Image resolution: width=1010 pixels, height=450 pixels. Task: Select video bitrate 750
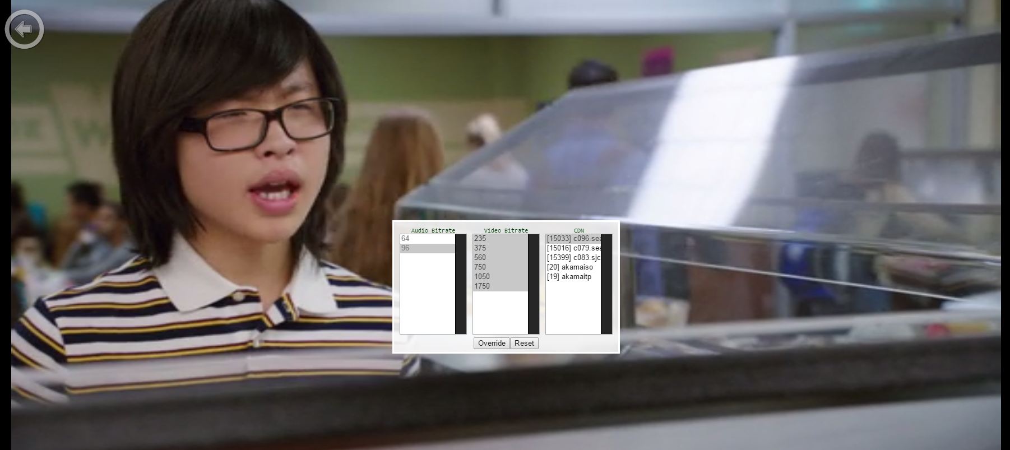[x=501, y=267]
